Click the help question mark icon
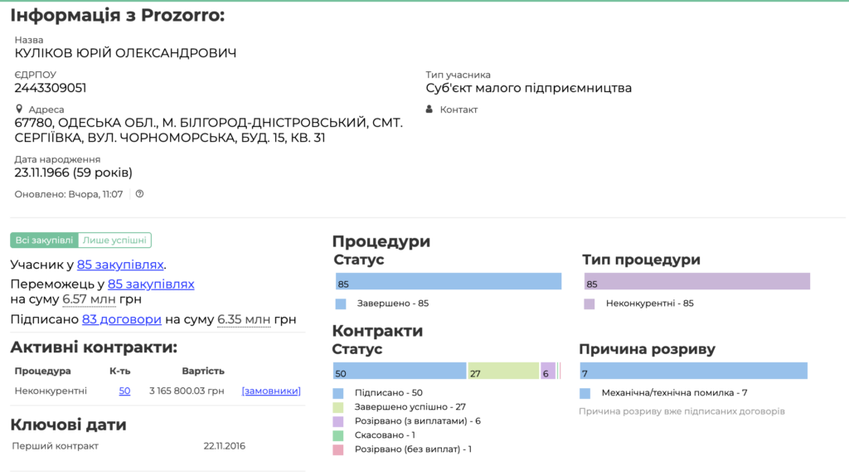This screenshot has height=476, width=849. pos(139,194)
